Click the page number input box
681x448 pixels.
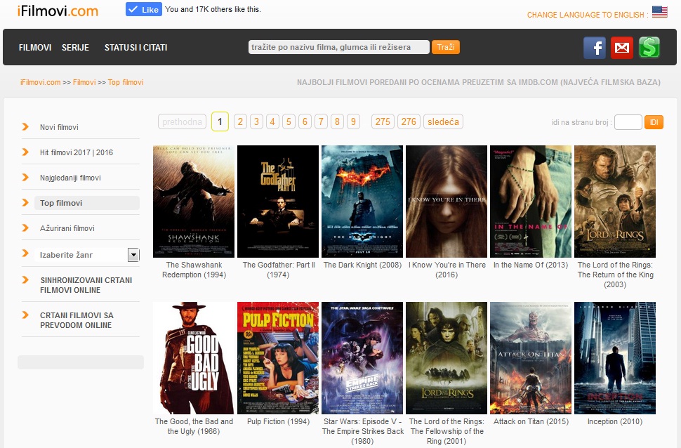(628, 122)
